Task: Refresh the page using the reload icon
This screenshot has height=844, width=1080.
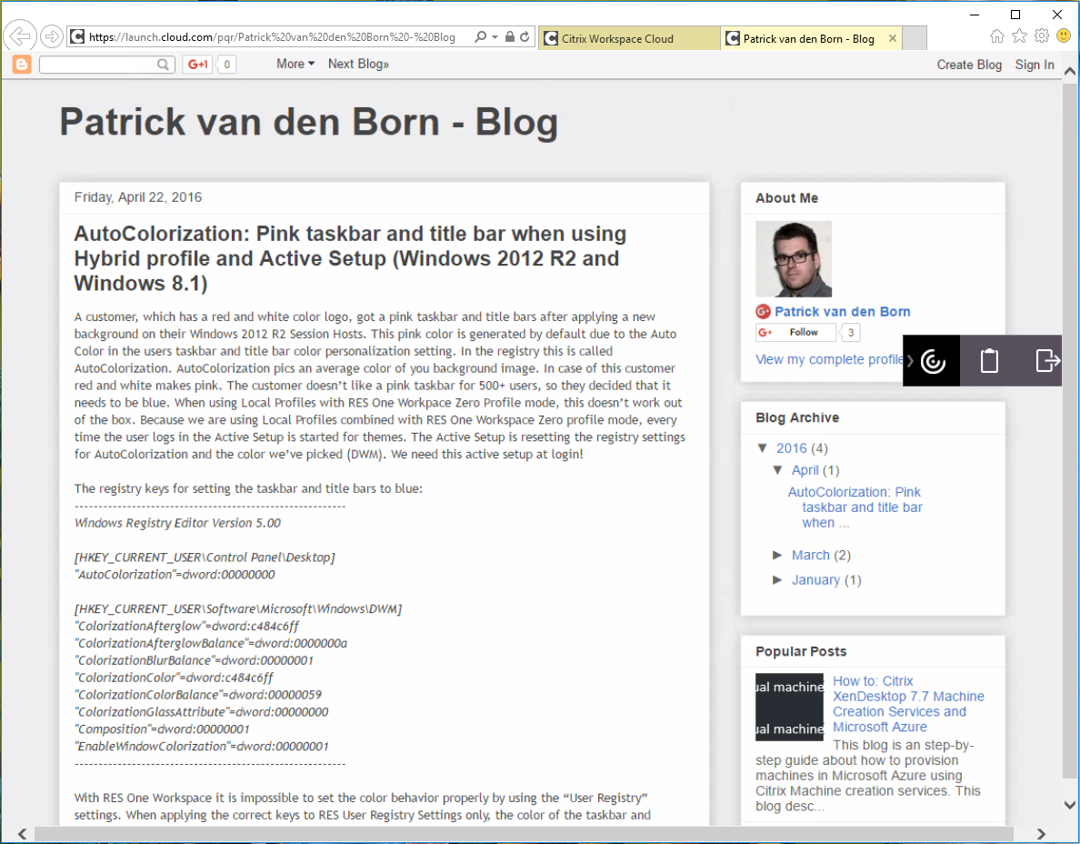Action: point(525,37)
